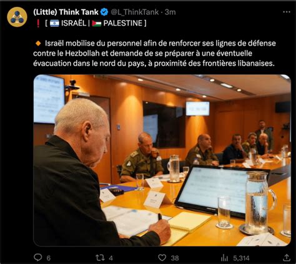Open the three-dot more options menu
The image size is (296, 264).
287,12
